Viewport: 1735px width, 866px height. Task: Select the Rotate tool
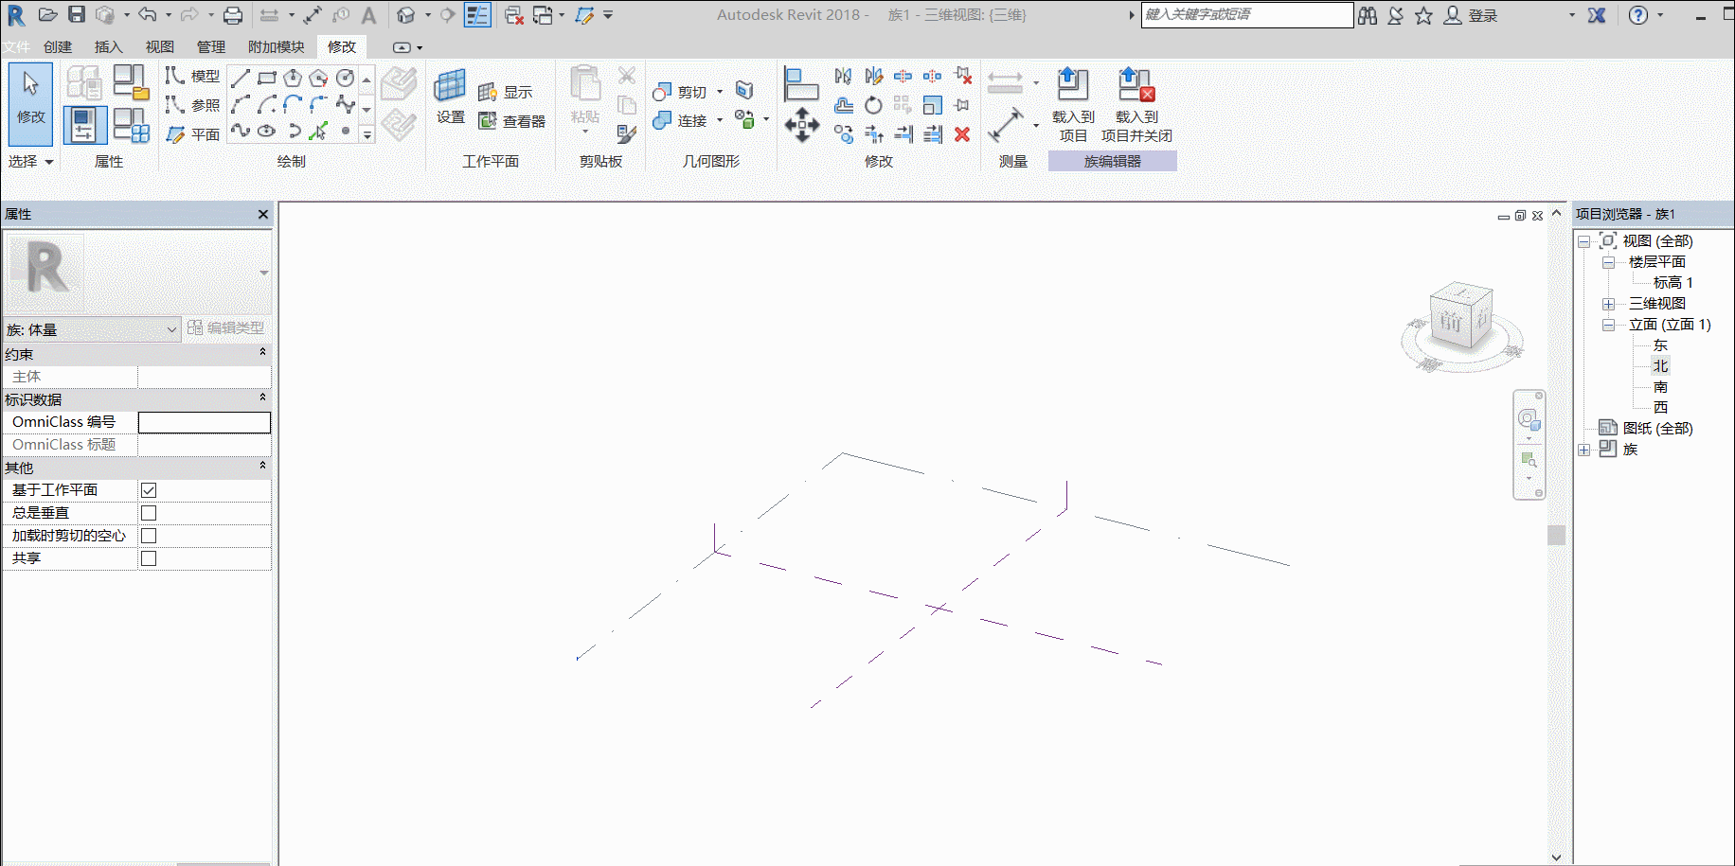873,105
